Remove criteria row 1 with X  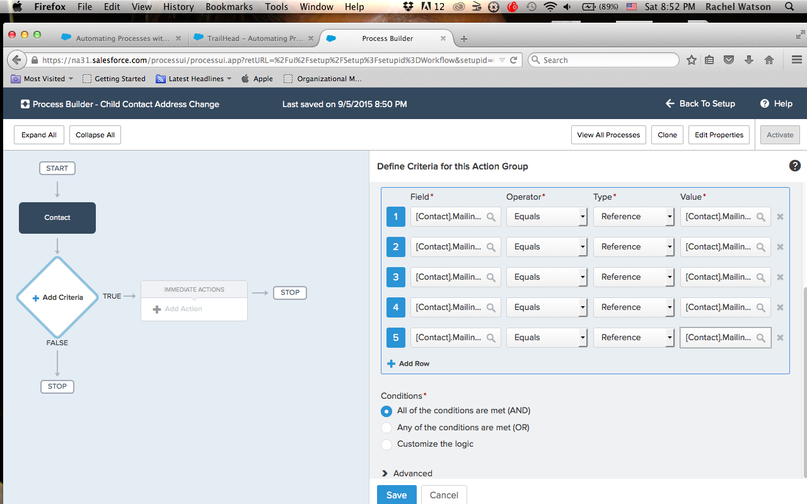780,217
